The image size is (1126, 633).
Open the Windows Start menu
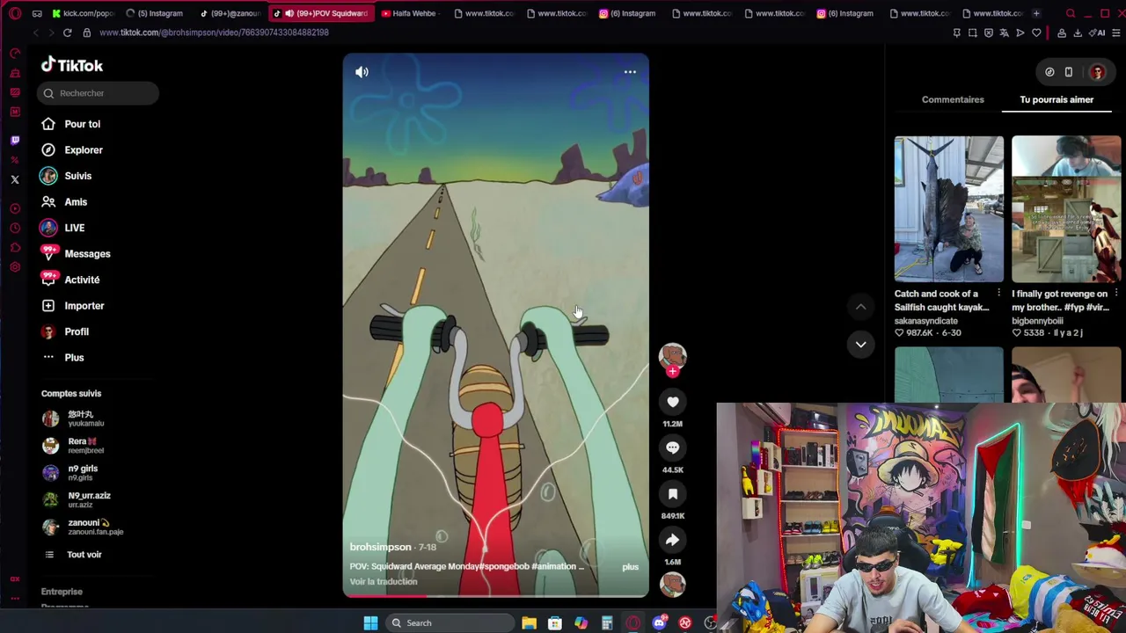(370, 623)
